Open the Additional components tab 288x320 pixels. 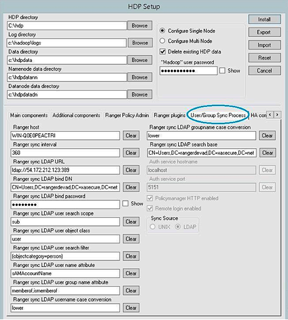[76, 116]
